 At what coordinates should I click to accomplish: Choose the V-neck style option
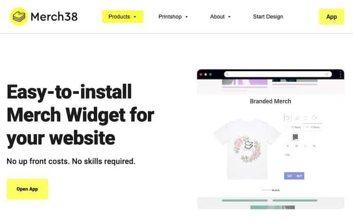tap(313, 127)
